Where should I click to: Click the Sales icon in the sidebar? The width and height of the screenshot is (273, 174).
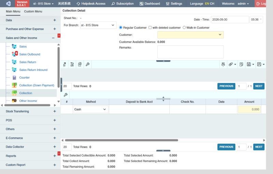[14, 46]
